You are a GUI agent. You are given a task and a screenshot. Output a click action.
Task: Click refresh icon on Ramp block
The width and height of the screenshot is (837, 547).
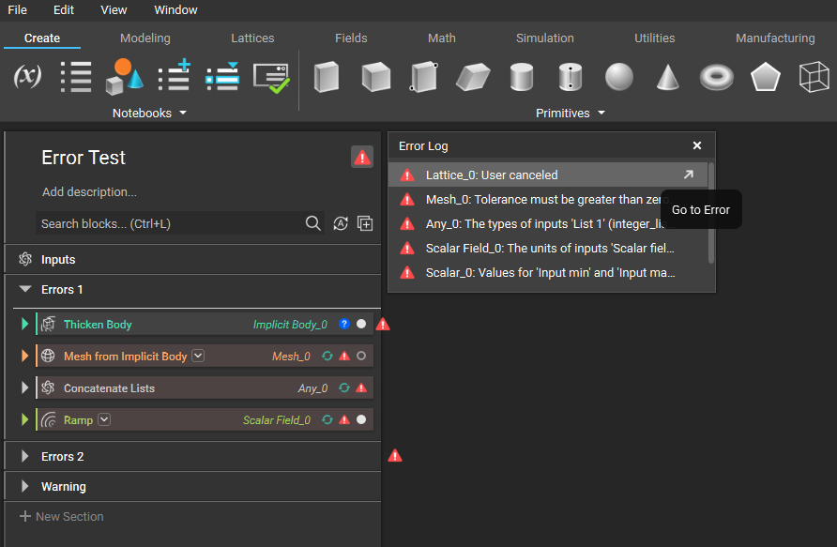[x=327, y=420]
